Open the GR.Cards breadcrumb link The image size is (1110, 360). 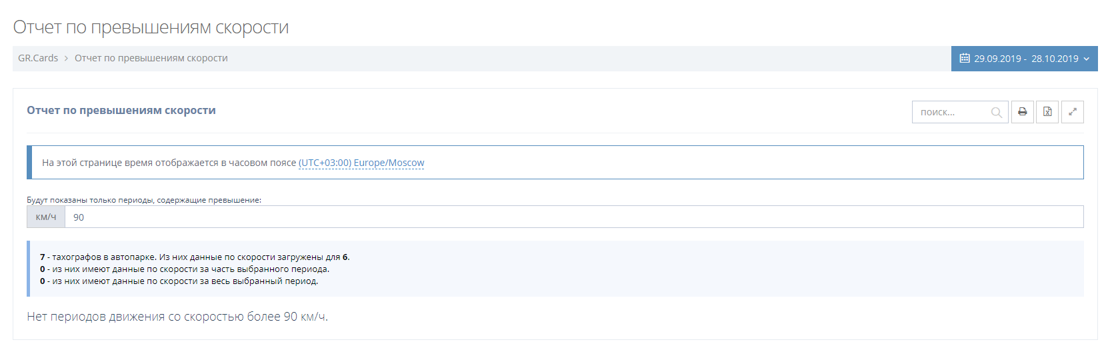[x=38, y=59]
